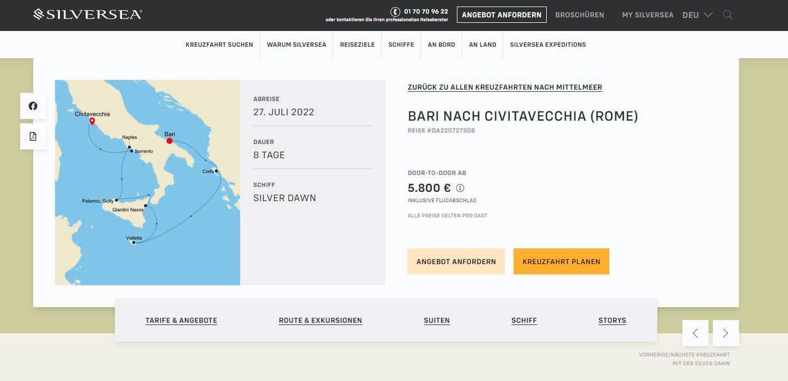This screenshot has width=788, height=381.
Task: Open Kreuzfahrt Suchen menu
Action: [219, 45]
